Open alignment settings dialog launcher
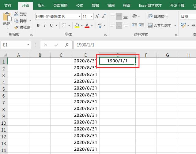The height and width of the screenshot is (154, 196). pos(176,35)
